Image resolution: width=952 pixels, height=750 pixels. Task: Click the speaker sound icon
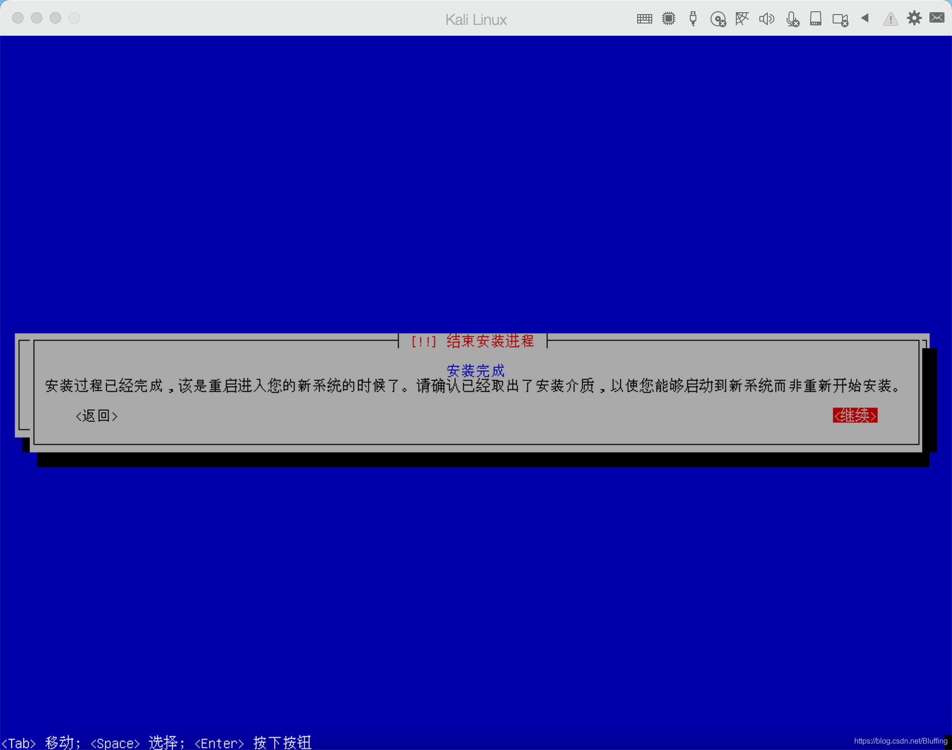click(x=766, y=19)
